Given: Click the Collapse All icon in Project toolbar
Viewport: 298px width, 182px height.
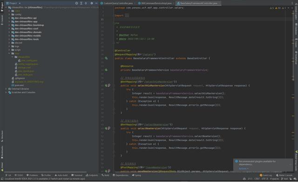Looking at the screenshot, I should click(x=86, y=3).
